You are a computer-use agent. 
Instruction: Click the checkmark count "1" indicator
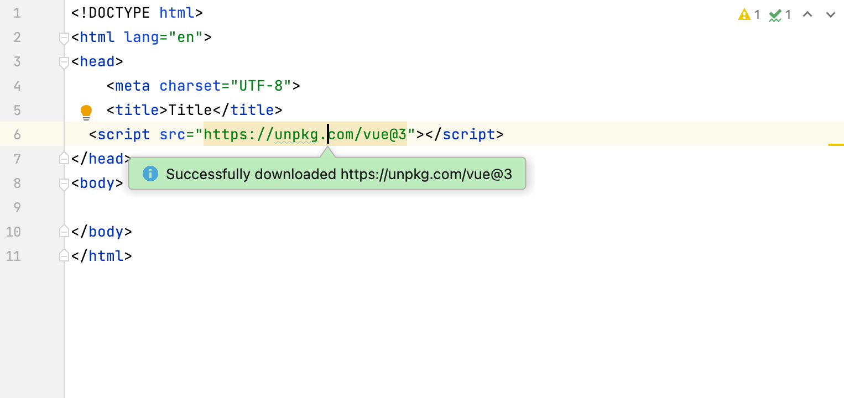point(788,14)
